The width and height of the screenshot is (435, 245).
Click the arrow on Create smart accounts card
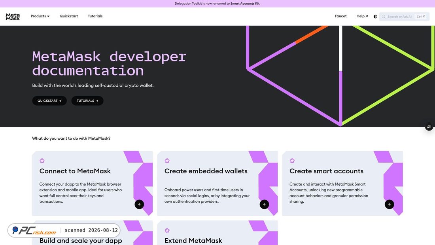390,204
